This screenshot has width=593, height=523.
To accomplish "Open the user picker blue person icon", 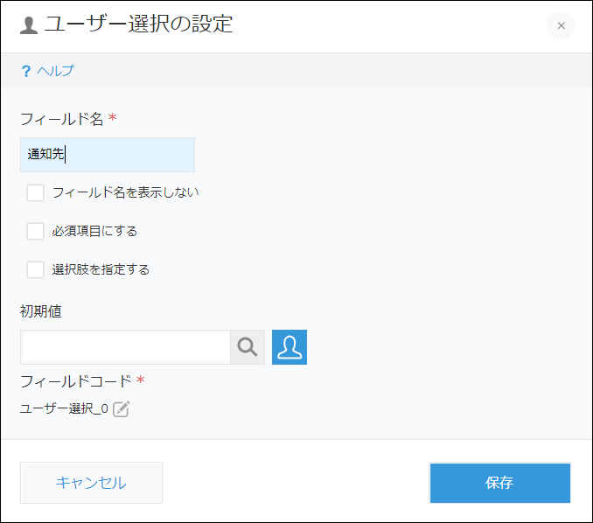I will [x=290, y=347].
